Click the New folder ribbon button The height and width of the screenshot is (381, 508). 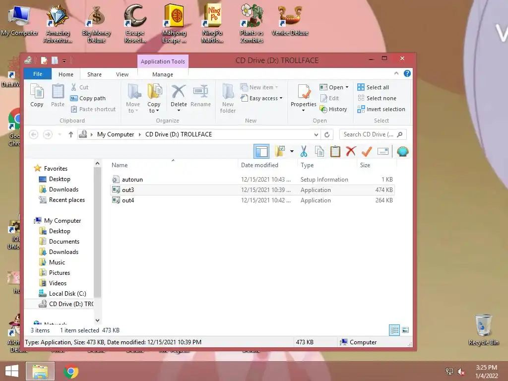[228, 99]
